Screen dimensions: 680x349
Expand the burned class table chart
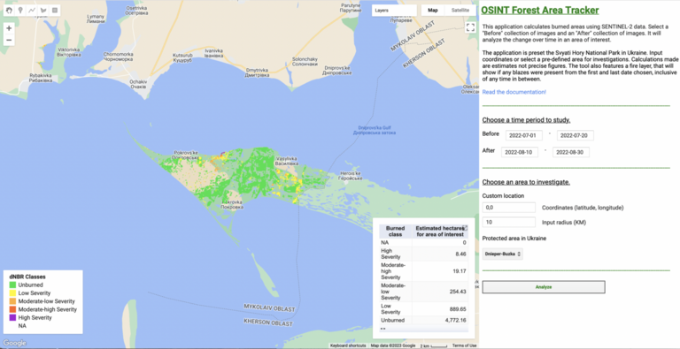click(465, 227)
